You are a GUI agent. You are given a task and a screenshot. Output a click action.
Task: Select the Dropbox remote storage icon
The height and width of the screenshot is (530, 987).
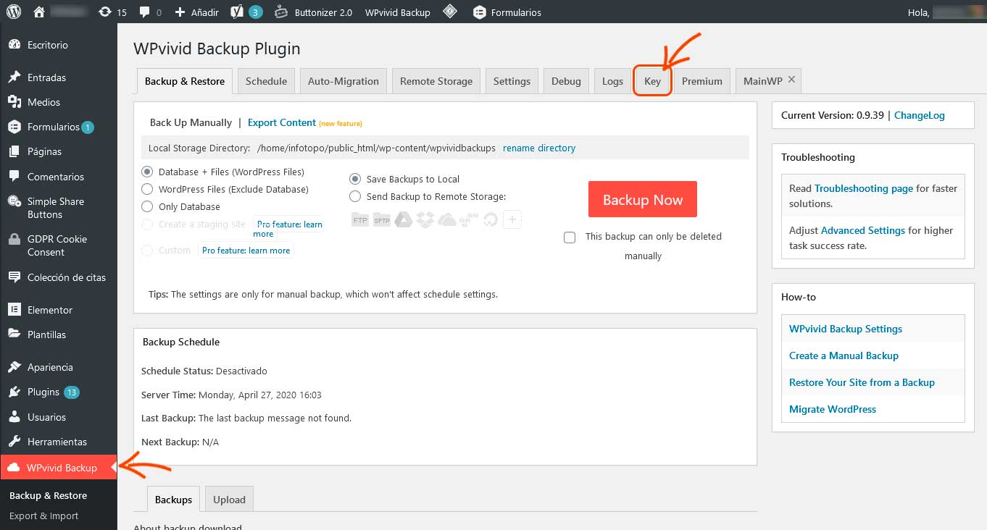pos(425,219)
